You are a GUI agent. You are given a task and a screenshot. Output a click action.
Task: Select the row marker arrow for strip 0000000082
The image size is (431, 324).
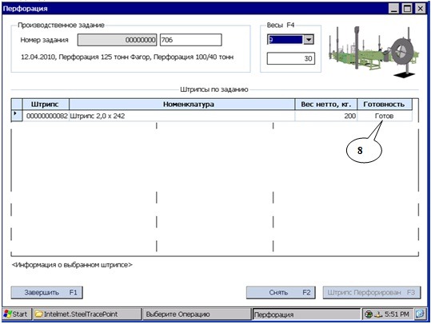tap(17, 115)
